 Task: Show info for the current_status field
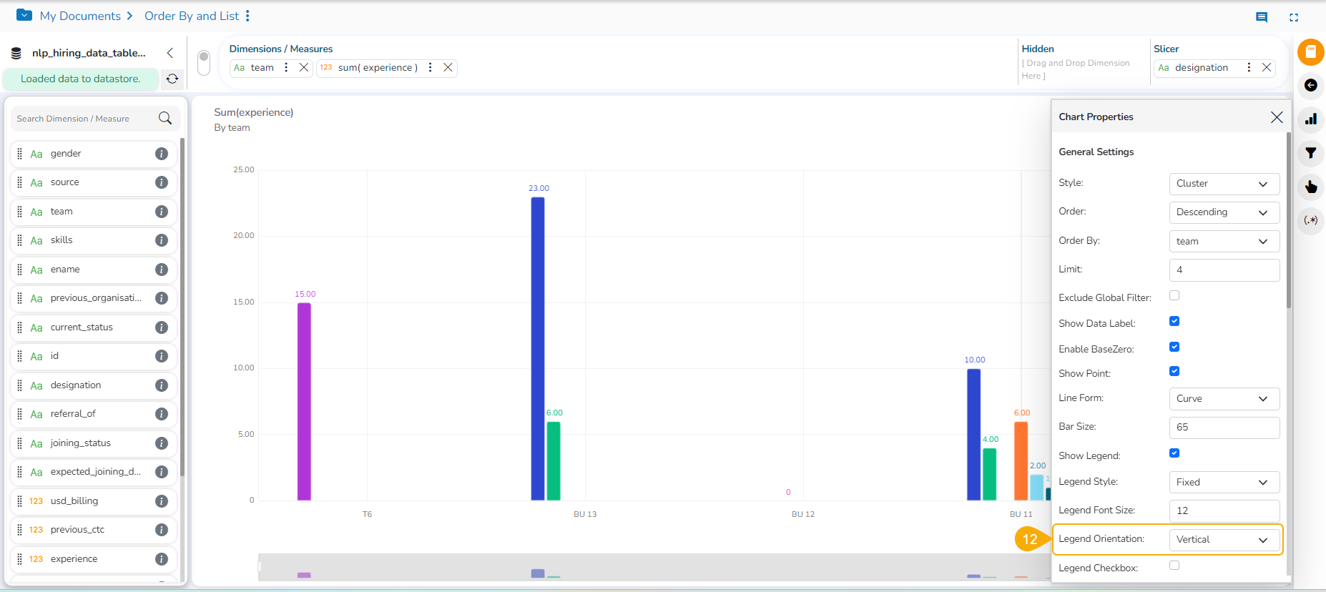162,327
